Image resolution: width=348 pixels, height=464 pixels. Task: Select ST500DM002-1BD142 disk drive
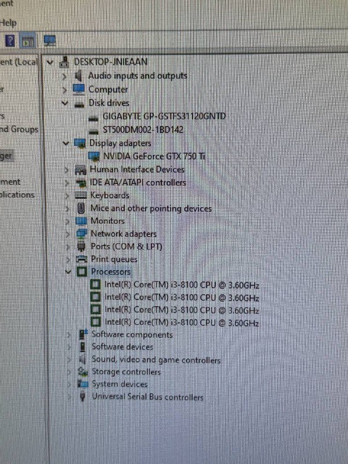pyautogui.click(x=143, y=129)
